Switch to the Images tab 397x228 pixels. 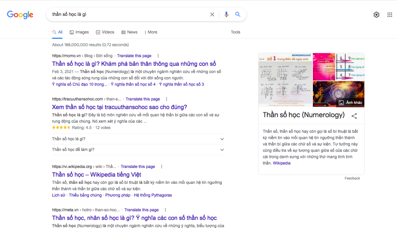(x=79, y=32)
